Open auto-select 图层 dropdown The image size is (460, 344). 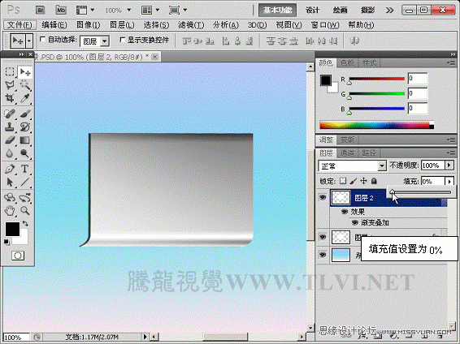(105, 41)
